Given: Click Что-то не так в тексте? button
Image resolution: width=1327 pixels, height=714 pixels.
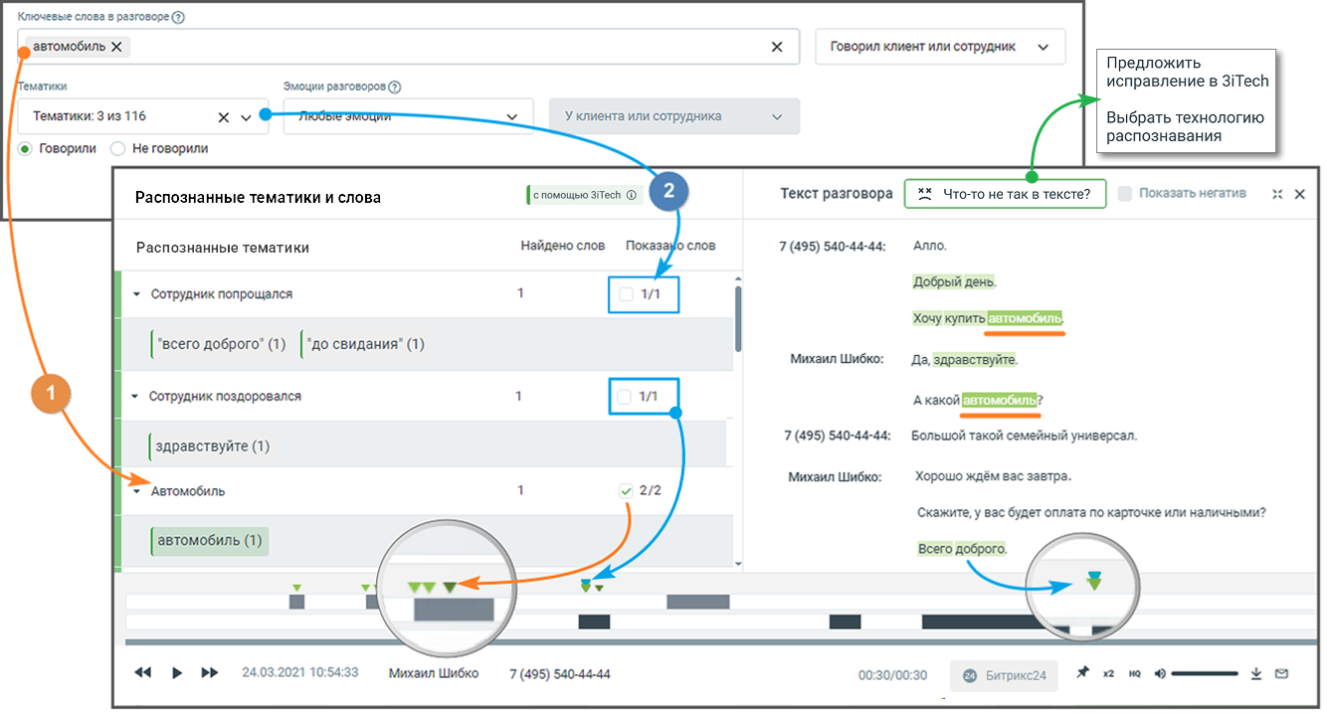Looking at the screenshot, I should click(1005, 194).
